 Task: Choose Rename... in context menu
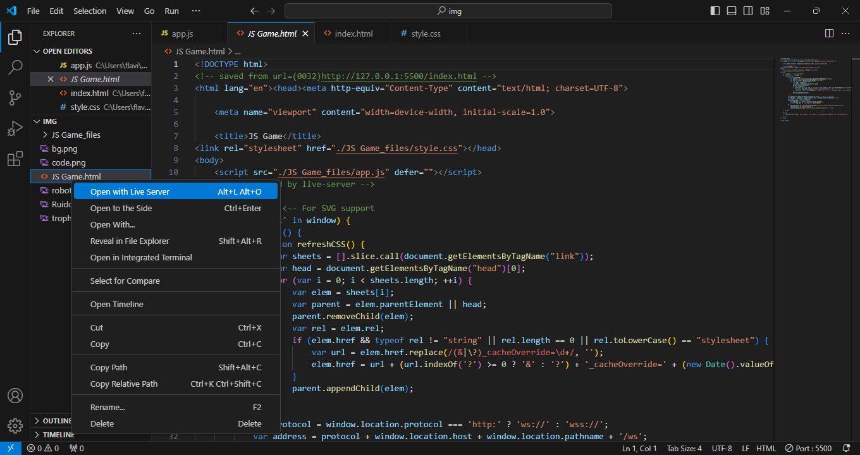pos(175,407)
